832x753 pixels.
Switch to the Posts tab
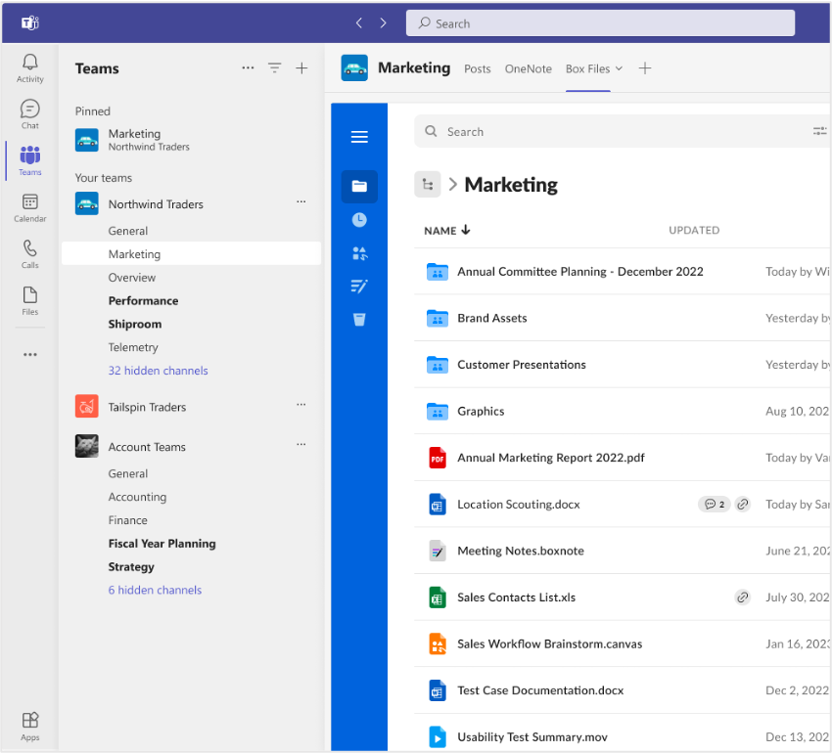pyautogui.click(x=478, y=69)
